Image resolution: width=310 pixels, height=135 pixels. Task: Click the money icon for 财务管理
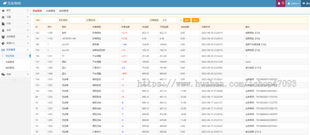point(3,50)
